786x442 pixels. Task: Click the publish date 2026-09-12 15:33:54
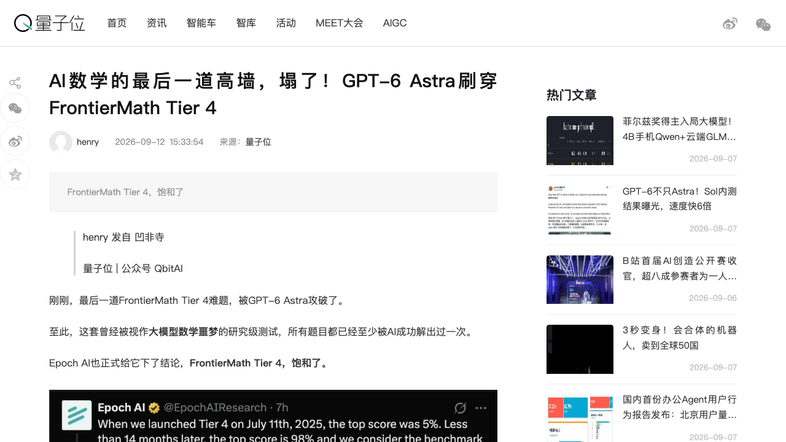tap(159, 142)
